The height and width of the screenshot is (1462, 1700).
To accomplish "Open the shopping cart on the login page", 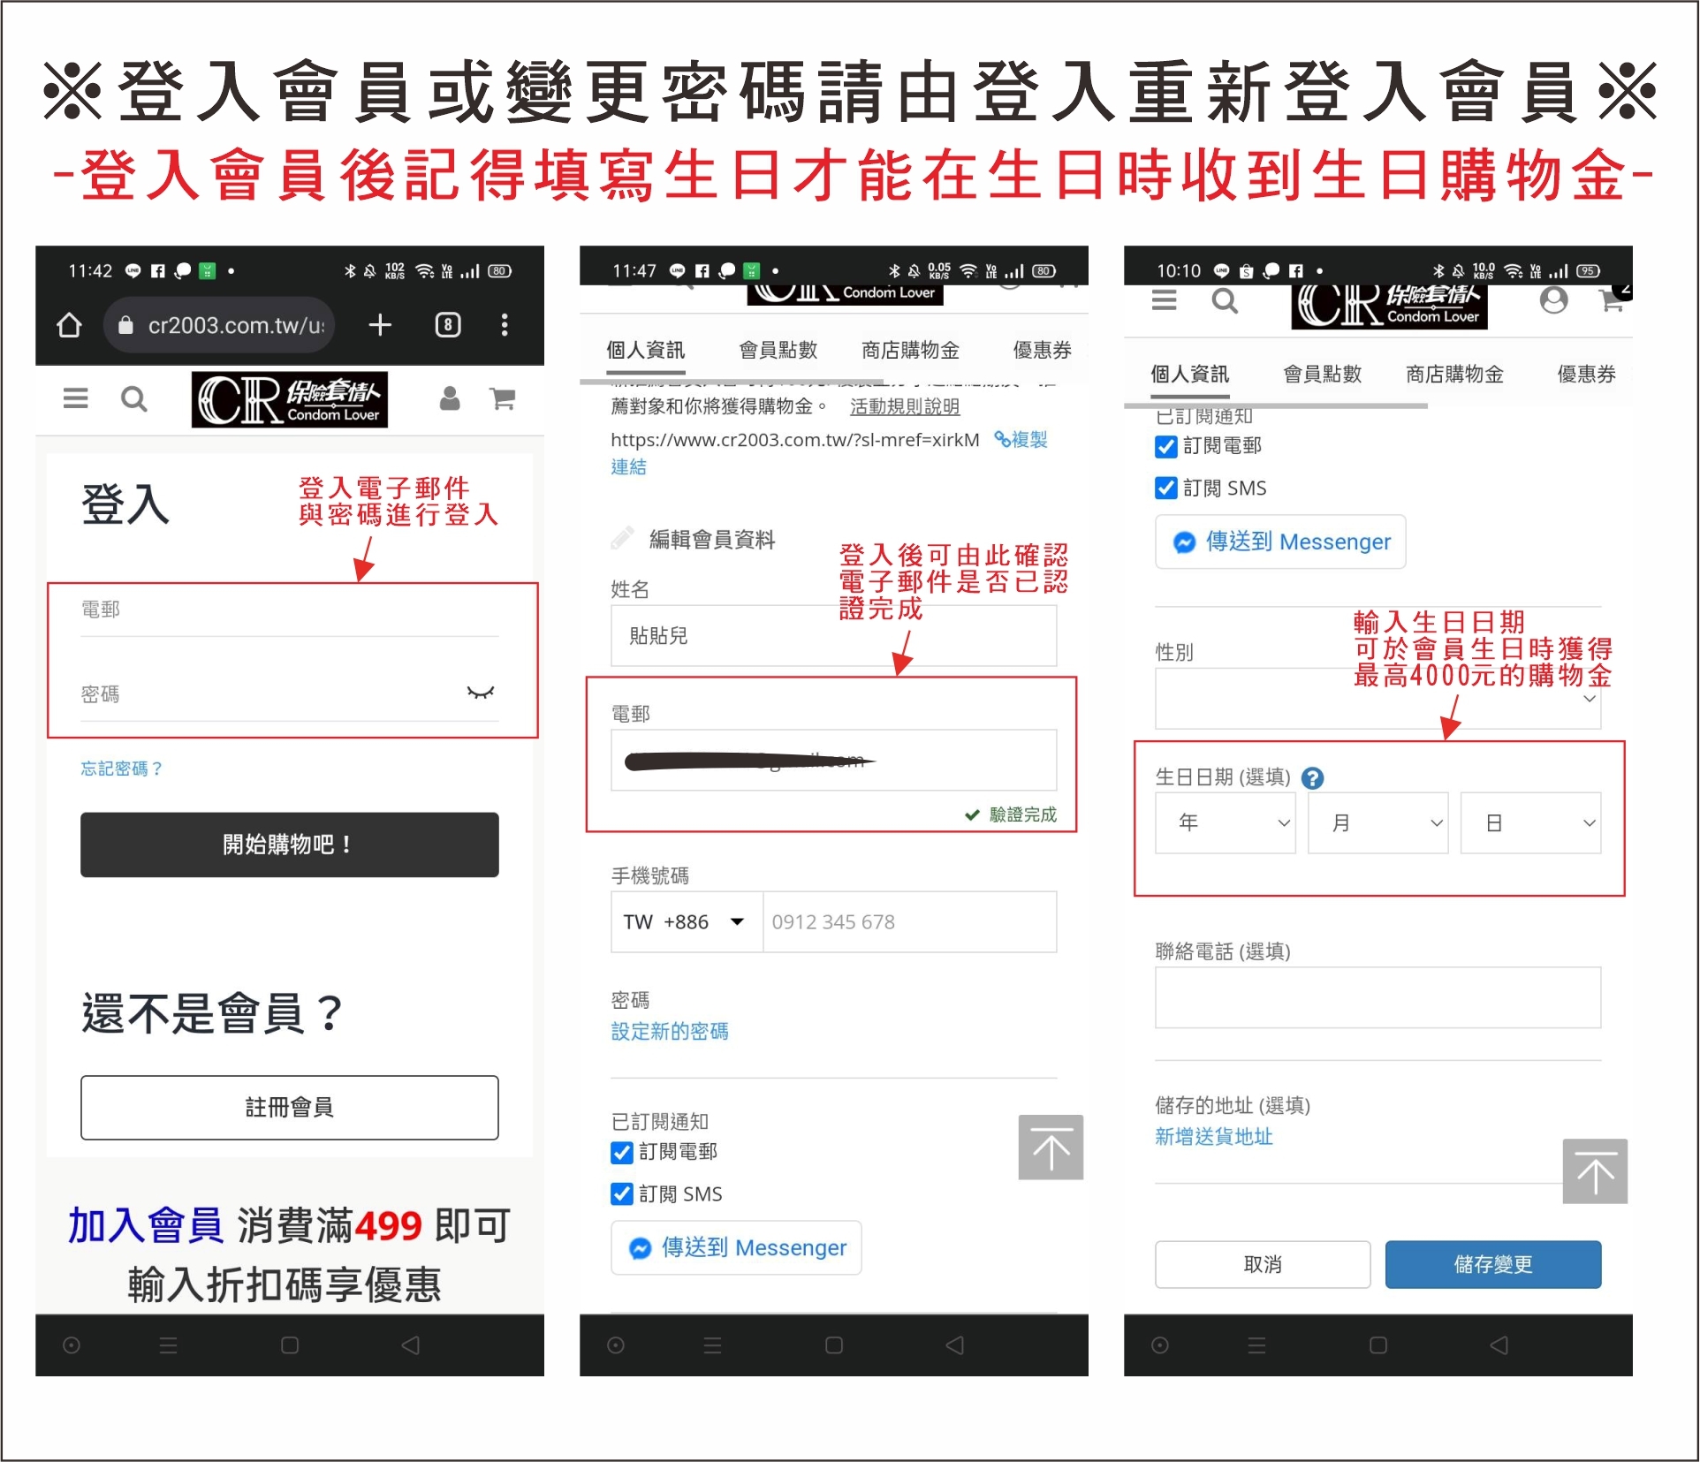I will pos(503,398).
